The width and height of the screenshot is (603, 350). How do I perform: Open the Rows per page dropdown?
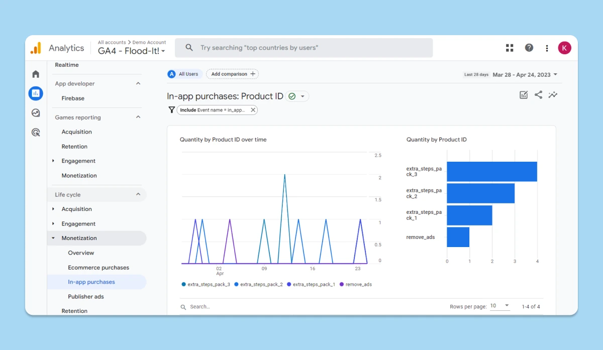(499, 306)
